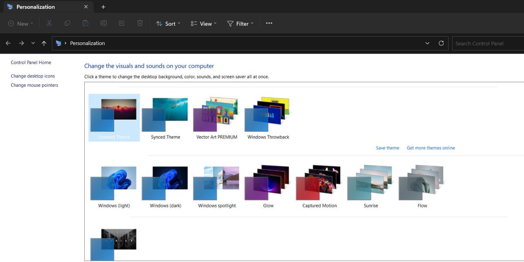Click the Copy icon in toolbar
The width and height of the screenshot is (524, 262).
[x=67, y=24]
